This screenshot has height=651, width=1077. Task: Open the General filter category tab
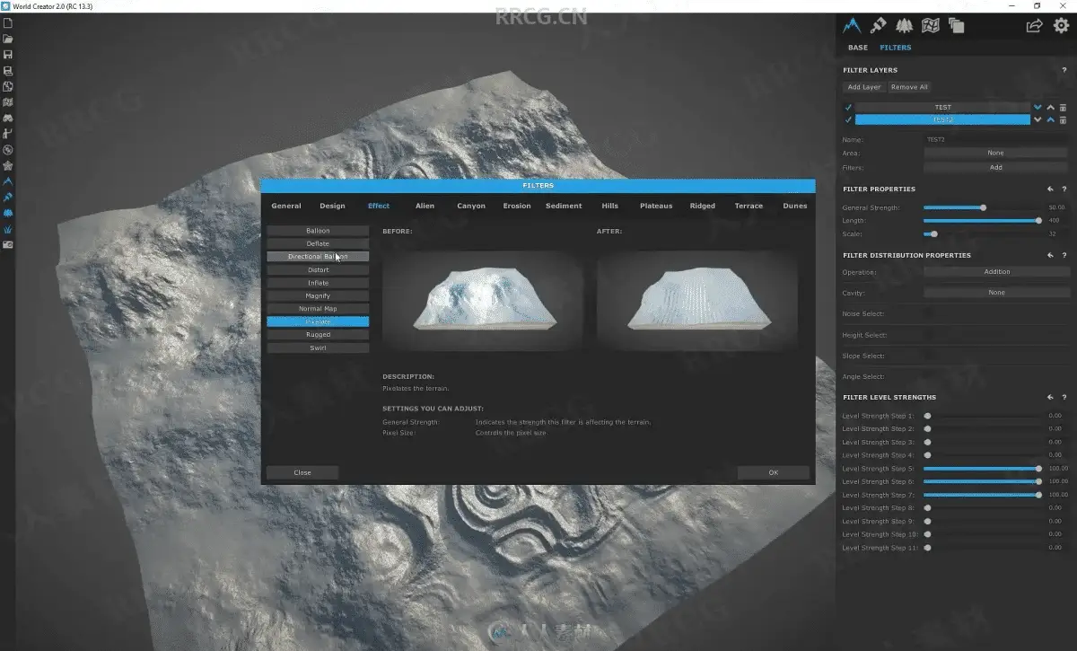[286, 206]
